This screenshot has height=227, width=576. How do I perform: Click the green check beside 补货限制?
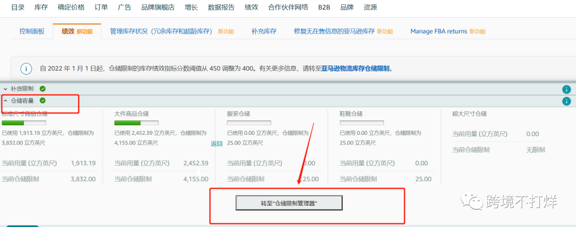point(43,89)
